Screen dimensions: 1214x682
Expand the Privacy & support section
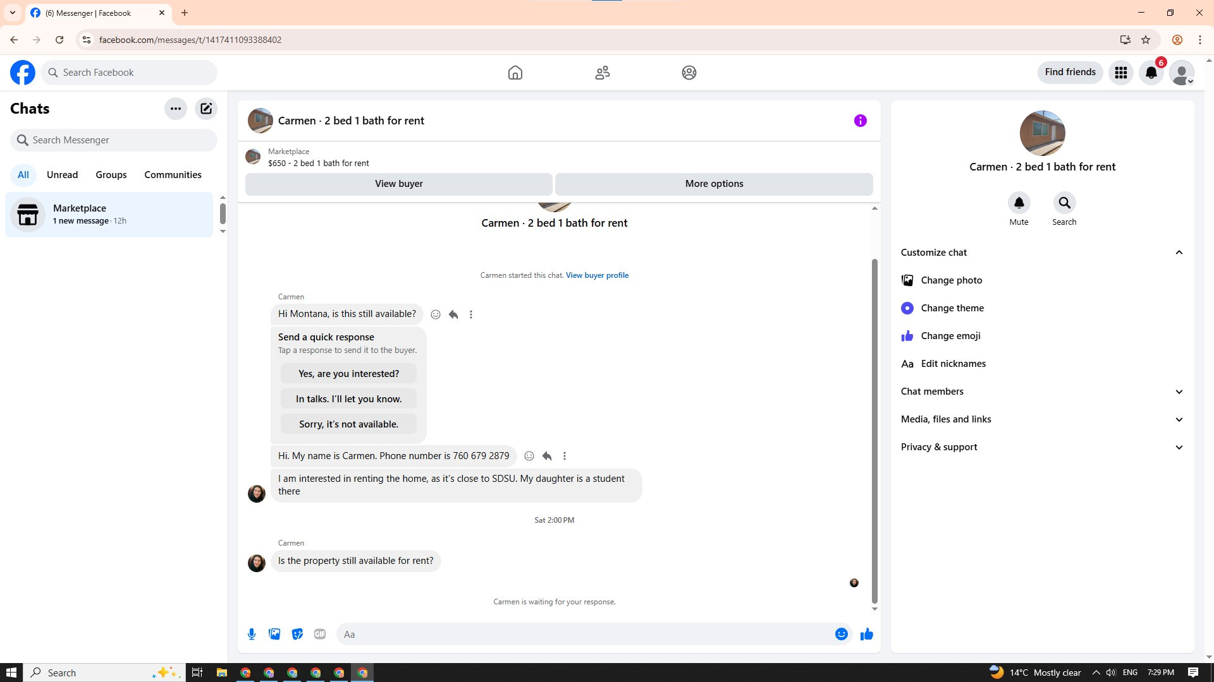[1179, 447]
